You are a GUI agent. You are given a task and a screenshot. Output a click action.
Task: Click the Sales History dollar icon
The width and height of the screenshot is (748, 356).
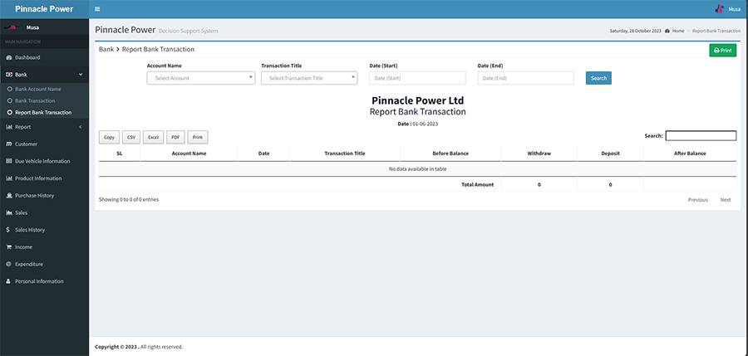(8, 230)
